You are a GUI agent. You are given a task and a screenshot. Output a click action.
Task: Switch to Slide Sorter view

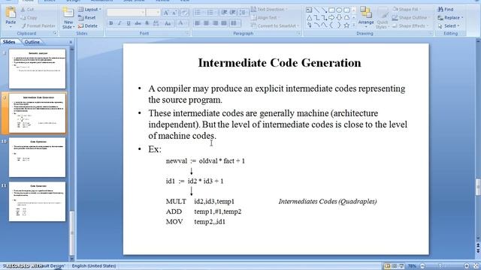(395, 266)
